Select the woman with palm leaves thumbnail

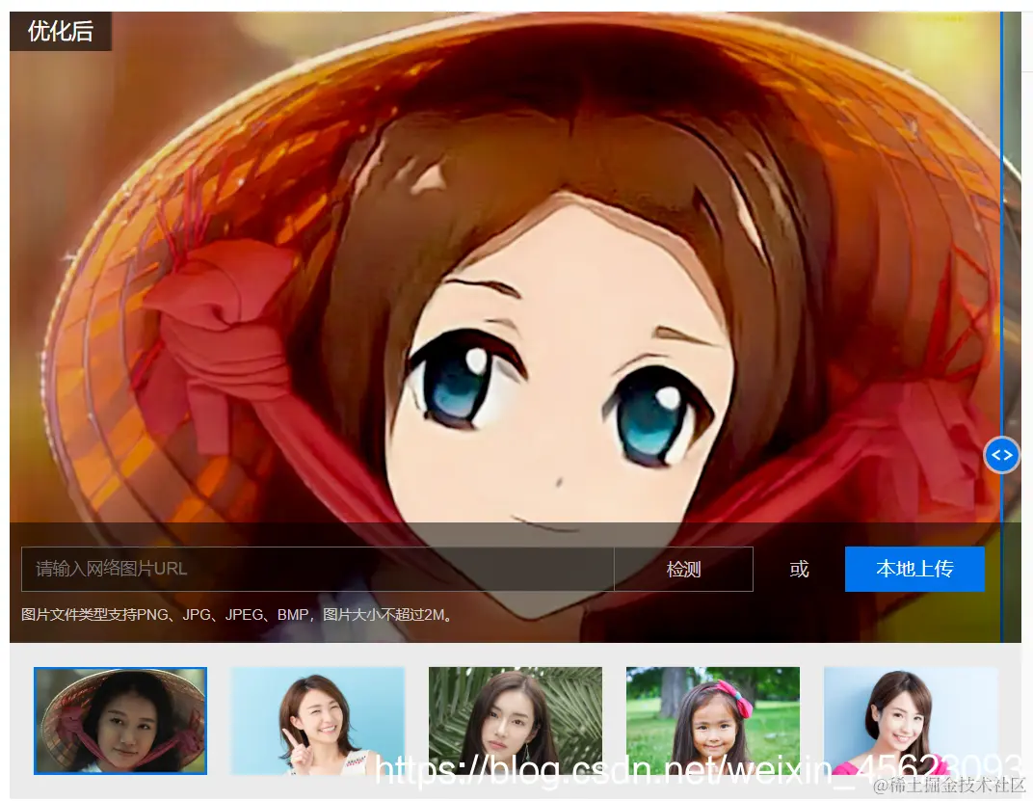[516, 721]
